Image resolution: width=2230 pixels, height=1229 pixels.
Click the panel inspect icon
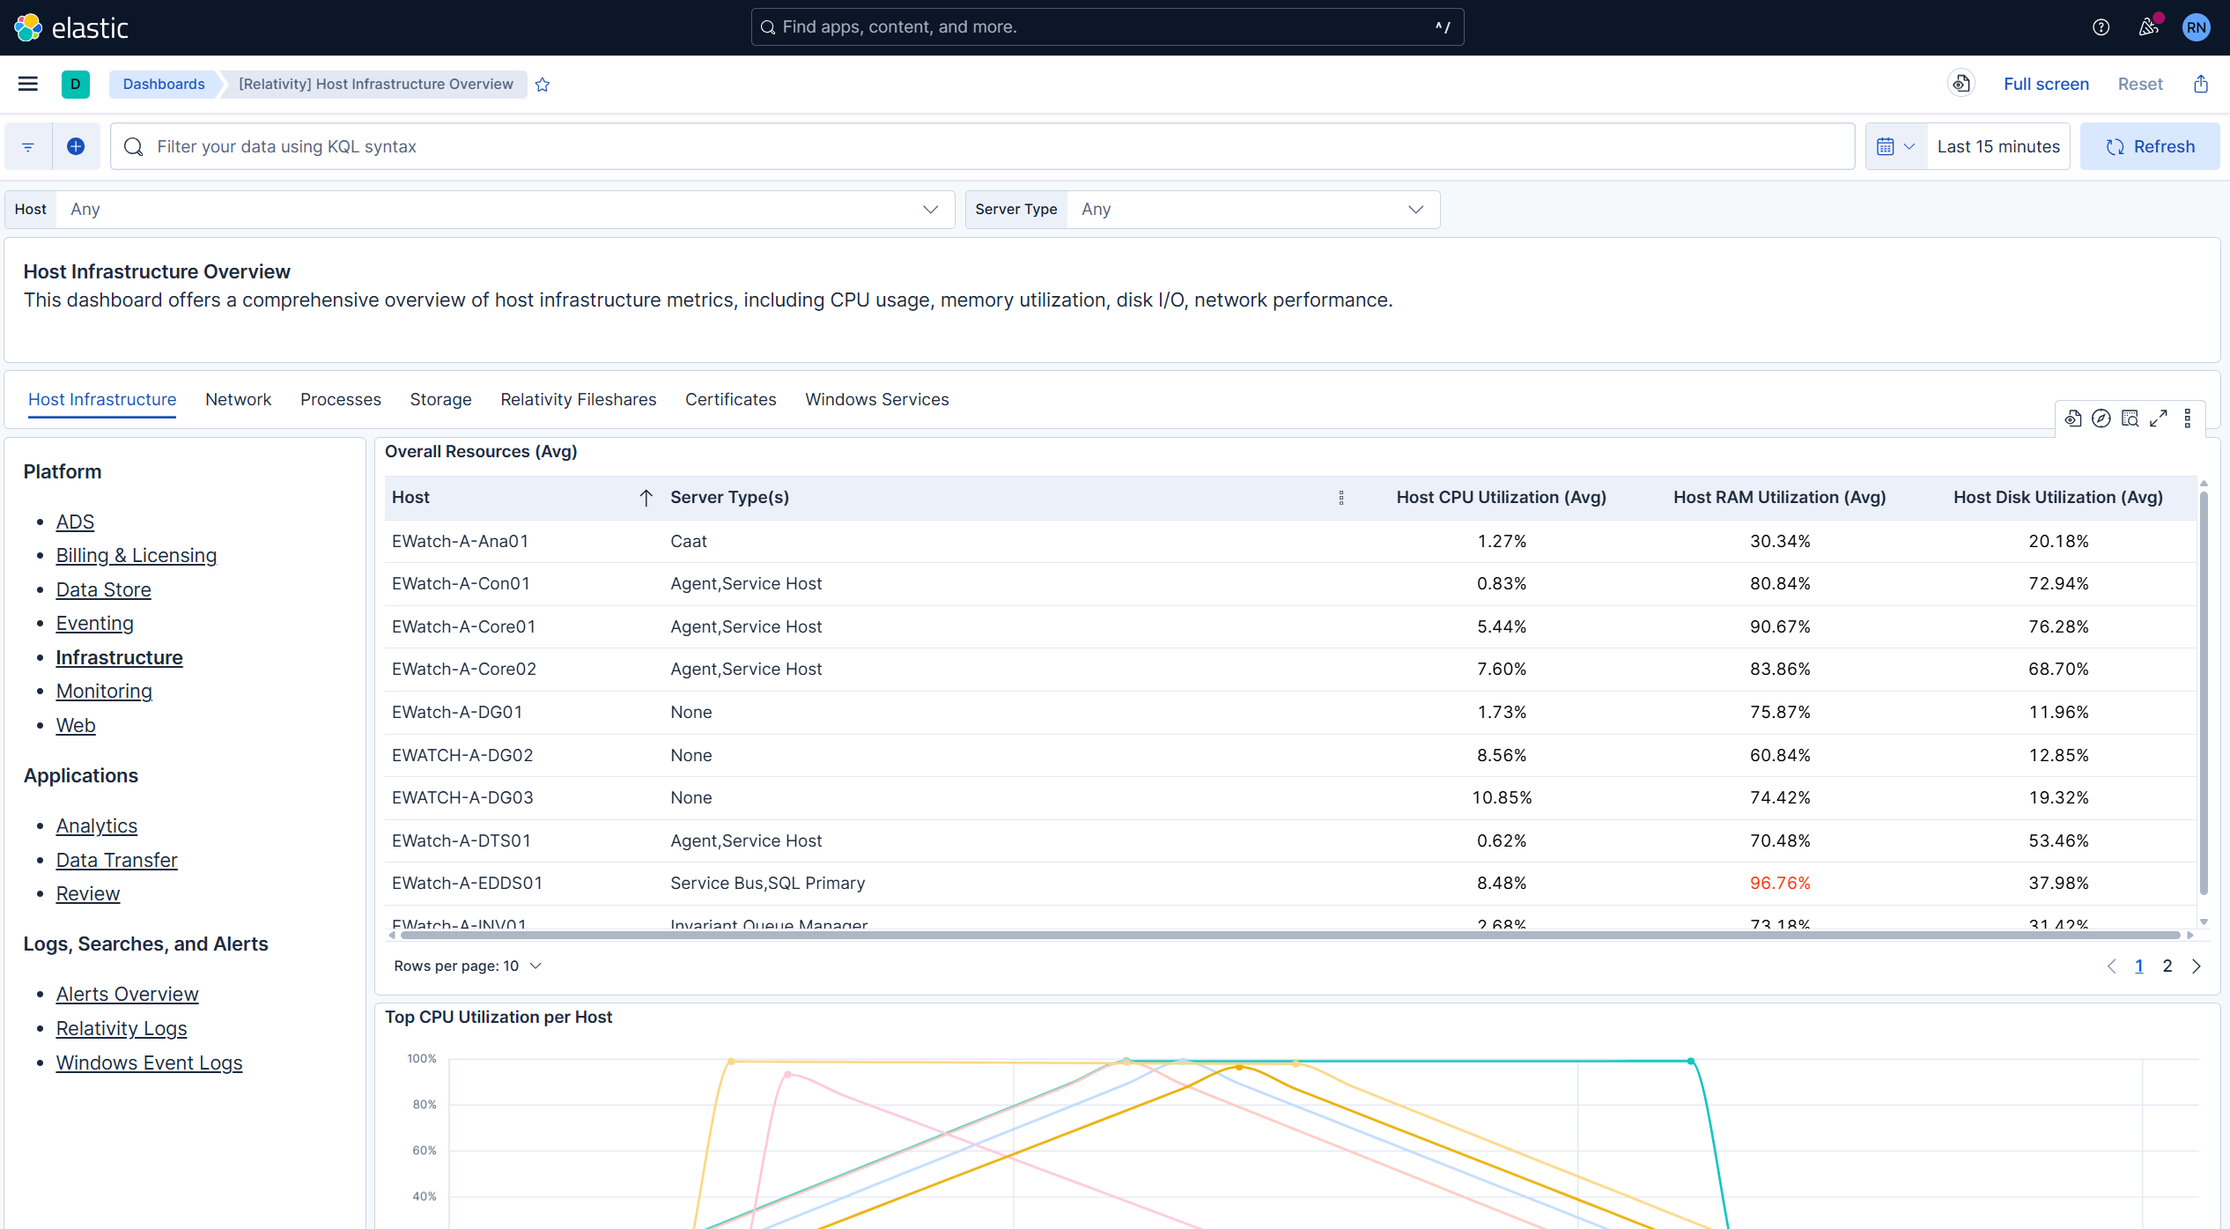pos(2130,418)
